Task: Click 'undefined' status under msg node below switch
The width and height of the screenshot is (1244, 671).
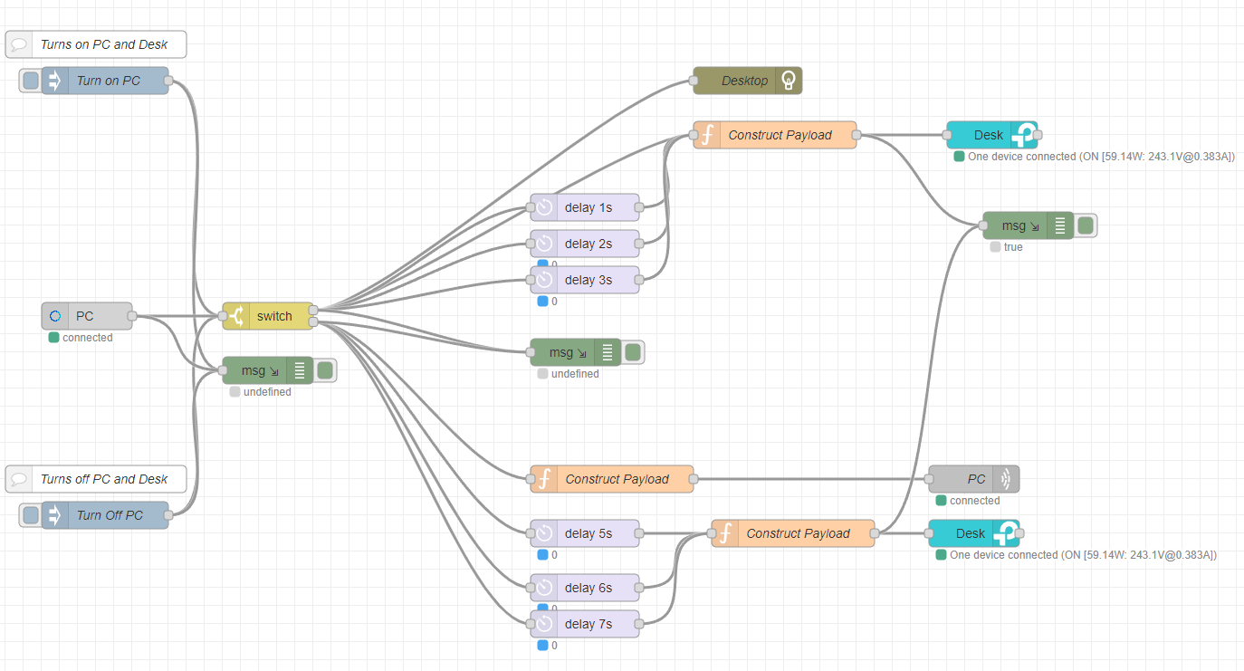Action: [x=267, y=392]
